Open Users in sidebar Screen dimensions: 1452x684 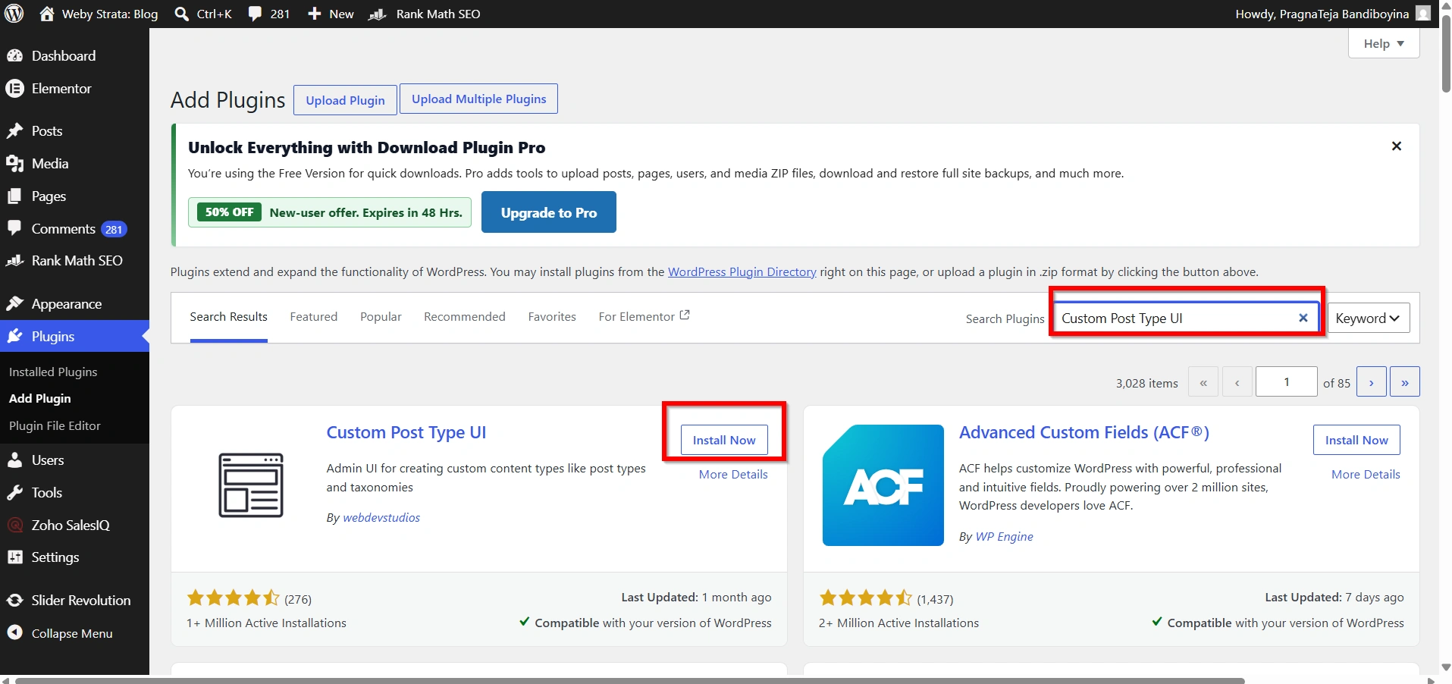(x=74, y=460)
